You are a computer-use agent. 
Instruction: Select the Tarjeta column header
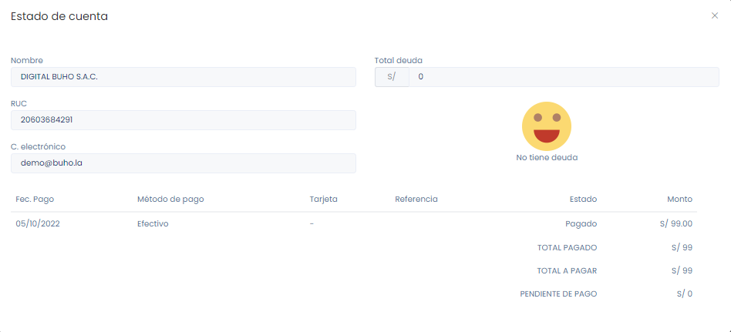[323, 199]
